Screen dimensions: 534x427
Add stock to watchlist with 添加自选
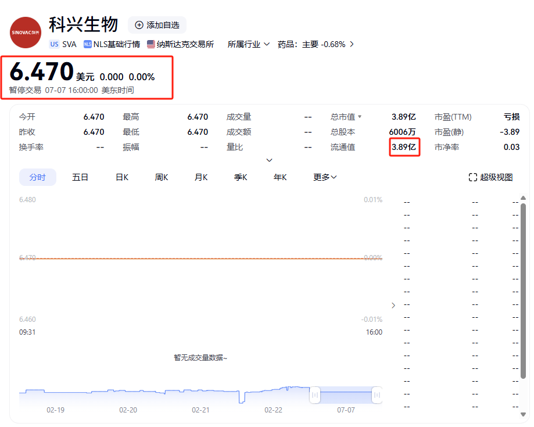point(157,25)
